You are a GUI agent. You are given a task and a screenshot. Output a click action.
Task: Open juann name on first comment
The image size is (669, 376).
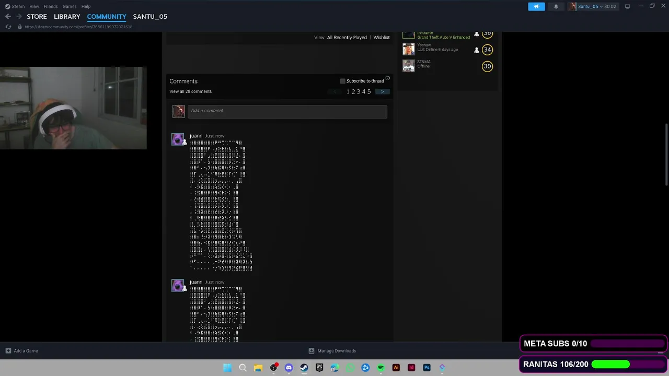(x=196, y=136)
